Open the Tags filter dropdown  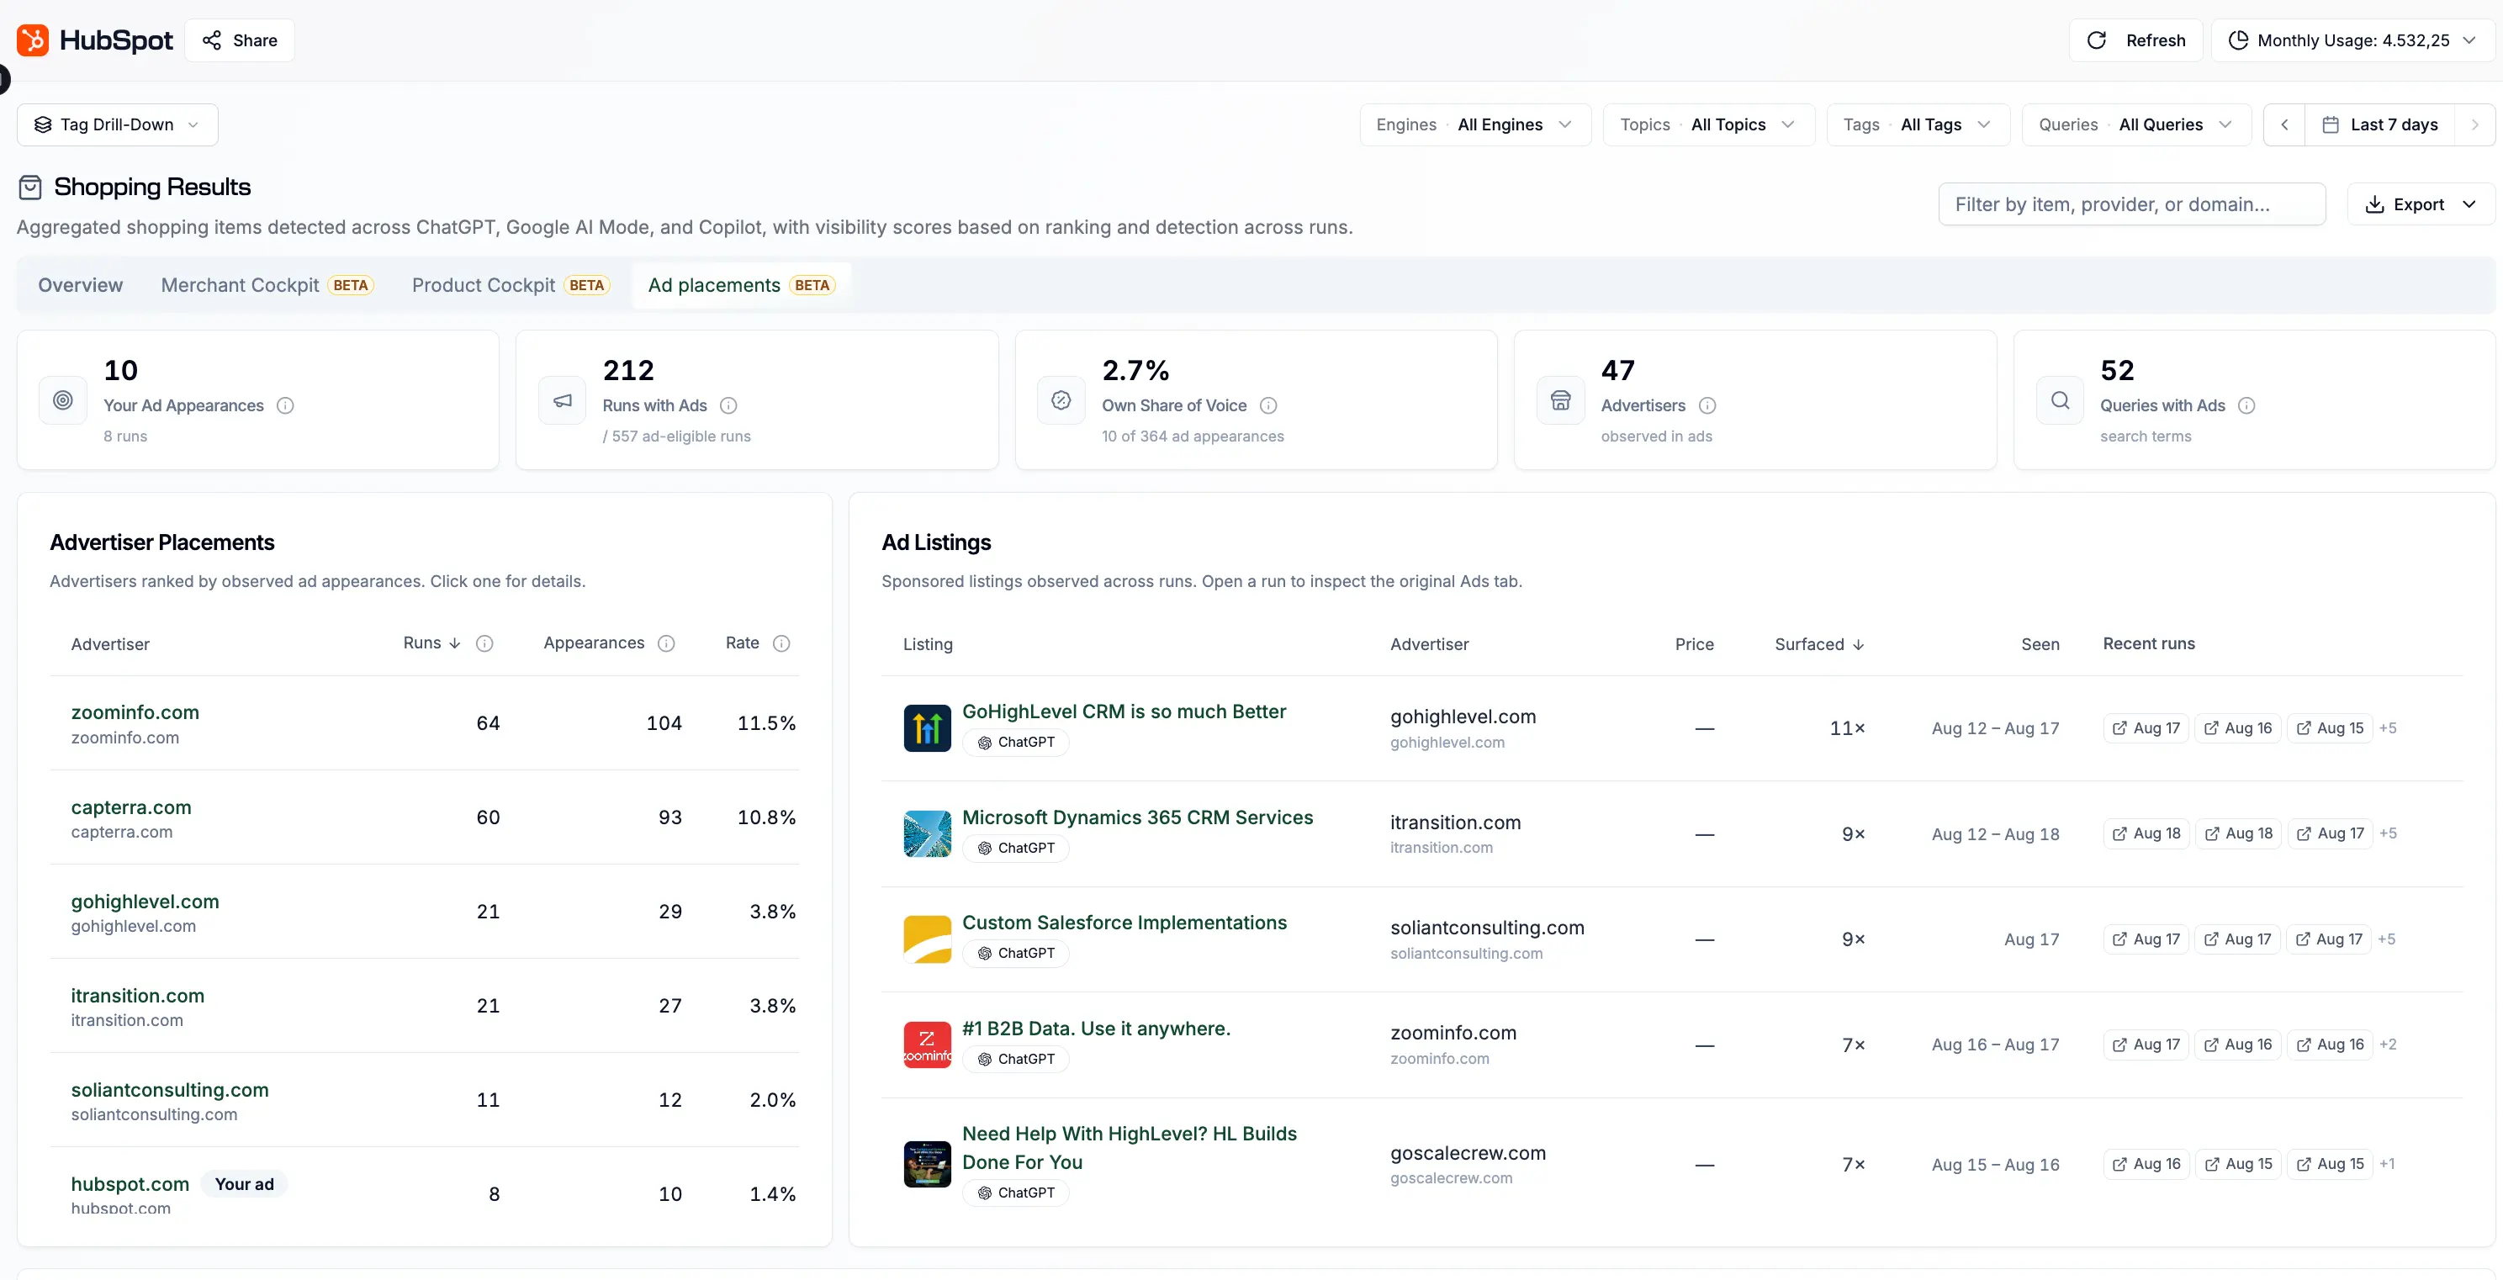coord(1918,124)
